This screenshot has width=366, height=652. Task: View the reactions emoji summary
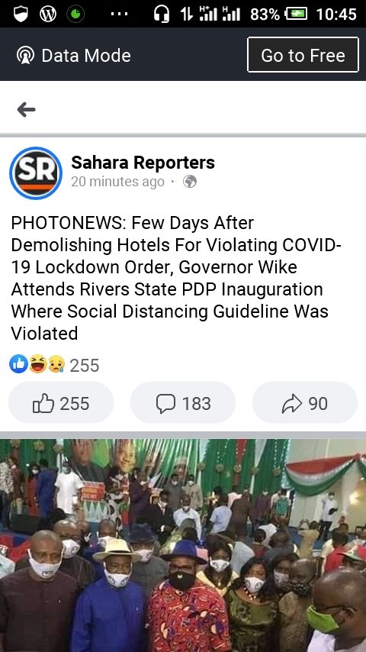coord(37,365)
